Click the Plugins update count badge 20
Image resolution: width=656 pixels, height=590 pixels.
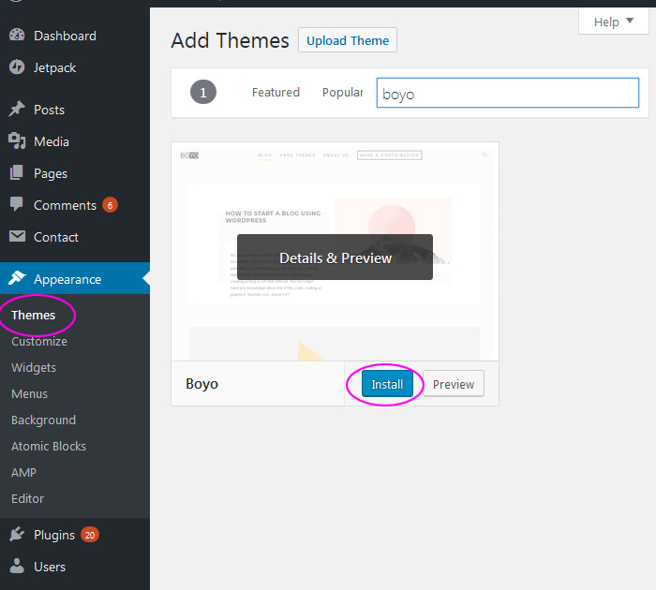coord(90,535)
